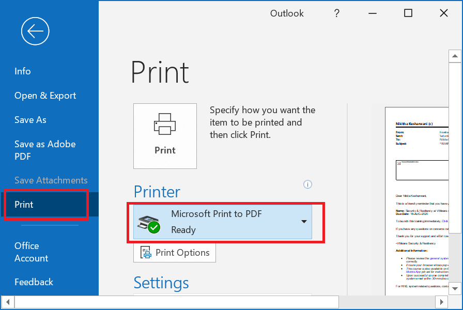Choose Save As in the sidebar
Screen dimensions: 463x310
(x=30, y=119)
